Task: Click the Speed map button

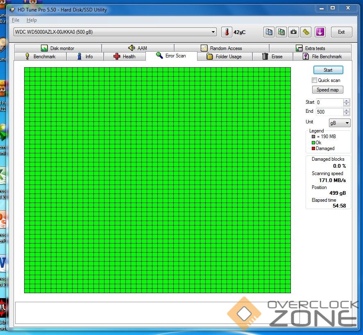Action: click(328, 90)
